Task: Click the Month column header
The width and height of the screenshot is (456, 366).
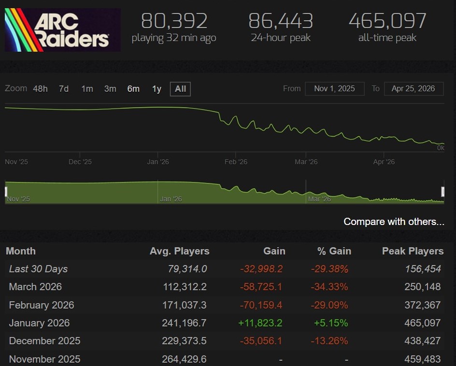Action: pos(21,251)
